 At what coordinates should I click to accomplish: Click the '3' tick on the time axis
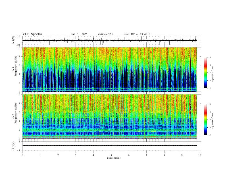(76, 155)
